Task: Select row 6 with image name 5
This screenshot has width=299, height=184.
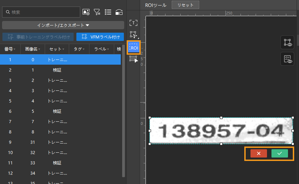Action: [x=61, y=111]
